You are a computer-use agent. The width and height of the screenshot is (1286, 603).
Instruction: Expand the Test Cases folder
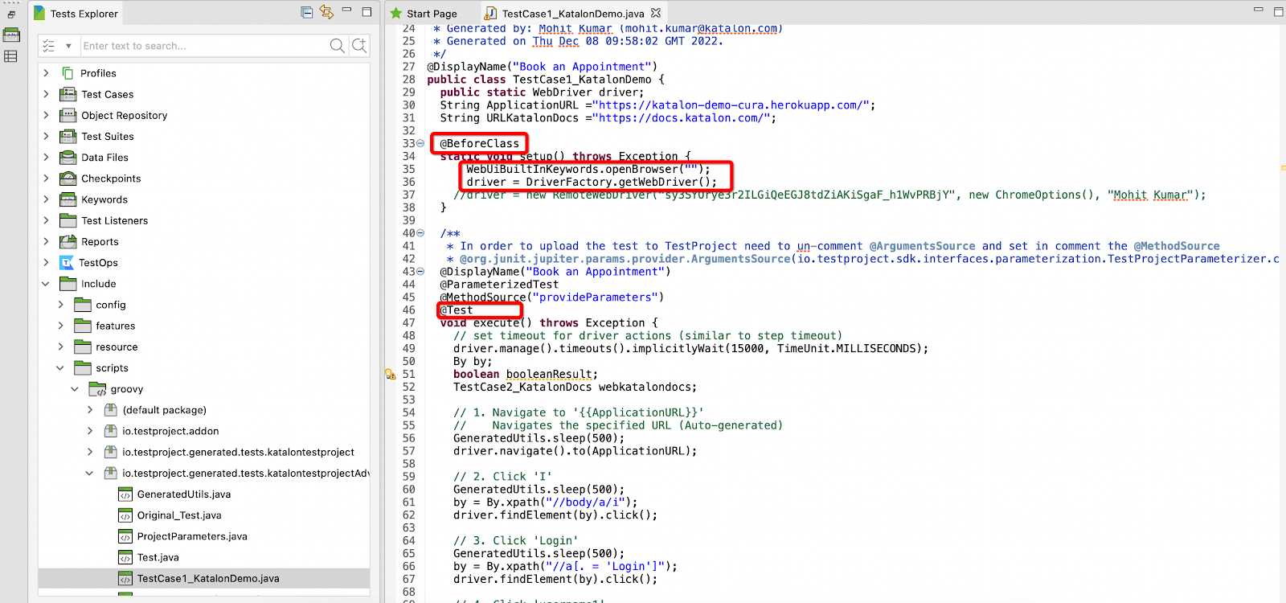[x=46, y=94]
